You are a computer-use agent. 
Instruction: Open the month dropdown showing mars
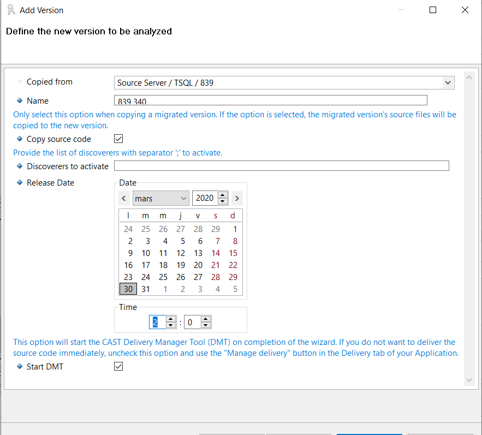click(160, 199)
